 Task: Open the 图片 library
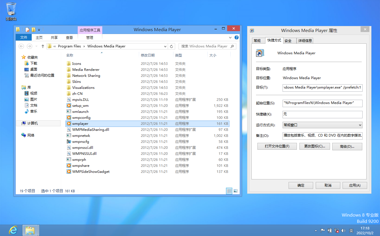[x=34, y=99]
